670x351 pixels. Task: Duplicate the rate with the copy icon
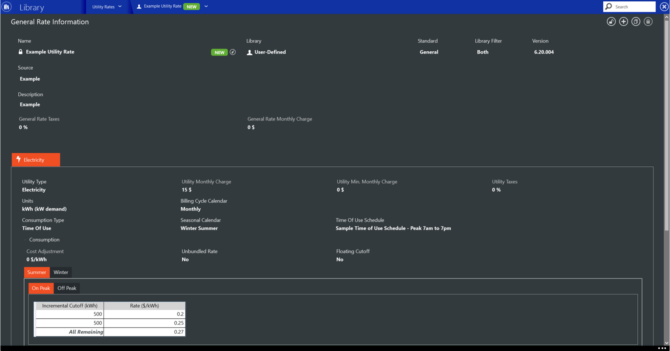636,22
